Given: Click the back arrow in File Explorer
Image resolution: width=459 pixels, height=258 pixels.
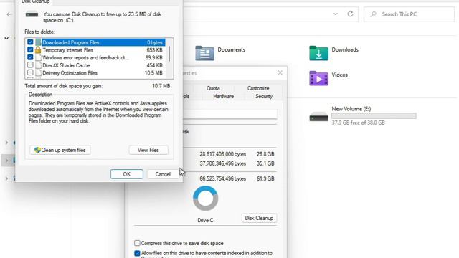Looking at the screenshot, I should tap(9, 14).
